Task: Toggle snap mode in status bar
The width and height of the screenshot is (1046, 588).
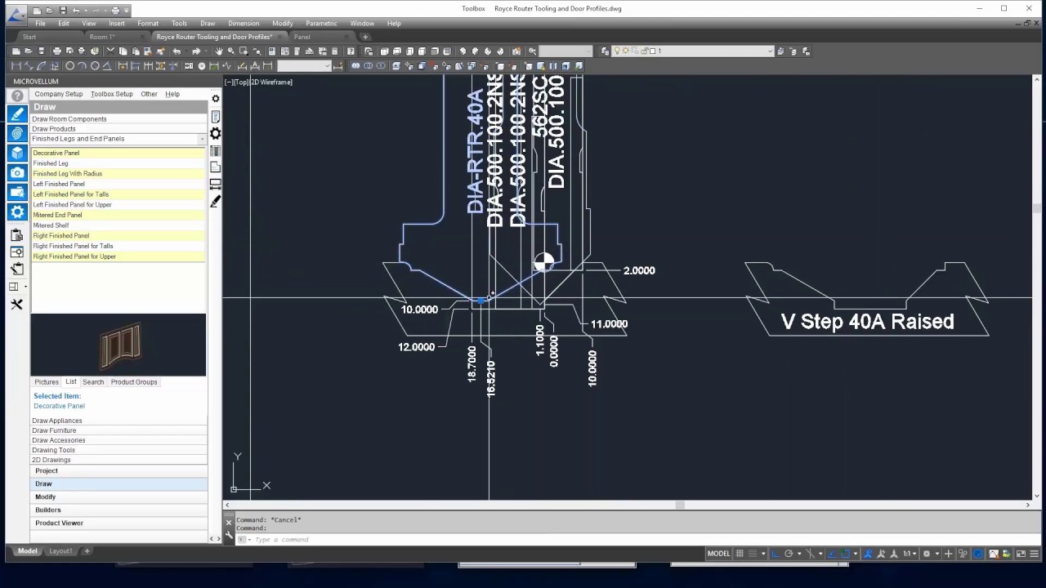Action: [753, 554]
